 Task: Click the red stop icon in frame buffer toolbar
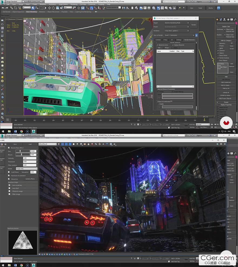[x=92, y=144]
